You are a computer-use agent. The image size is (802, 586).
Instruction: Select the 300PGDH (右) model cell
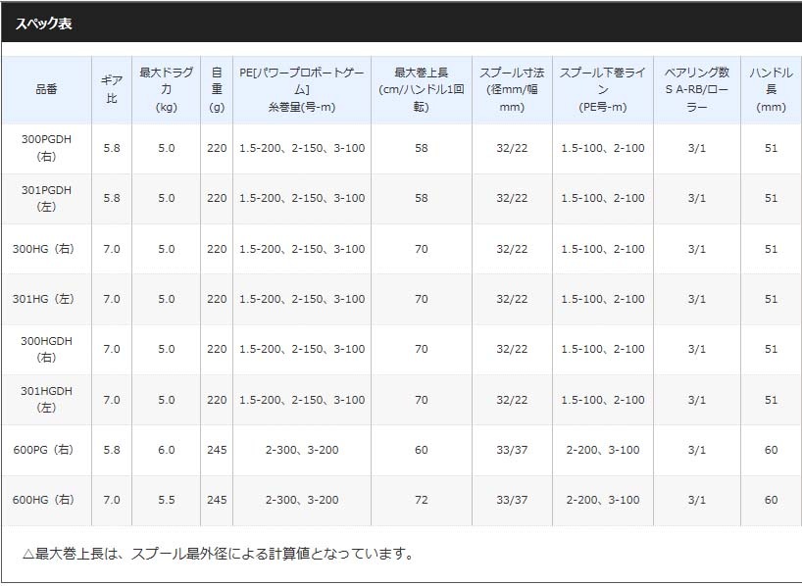coord(46,148)
